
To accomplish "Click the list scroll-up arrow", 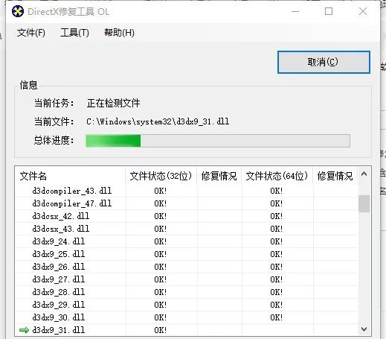I will (x=364, y=174).
